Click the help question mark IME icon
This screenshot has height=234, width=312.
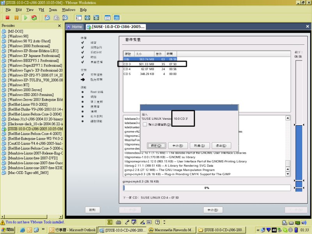(158, 222)
